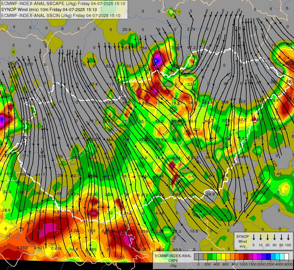Select the olive CAPE color swatch

[x=205, y=256]
